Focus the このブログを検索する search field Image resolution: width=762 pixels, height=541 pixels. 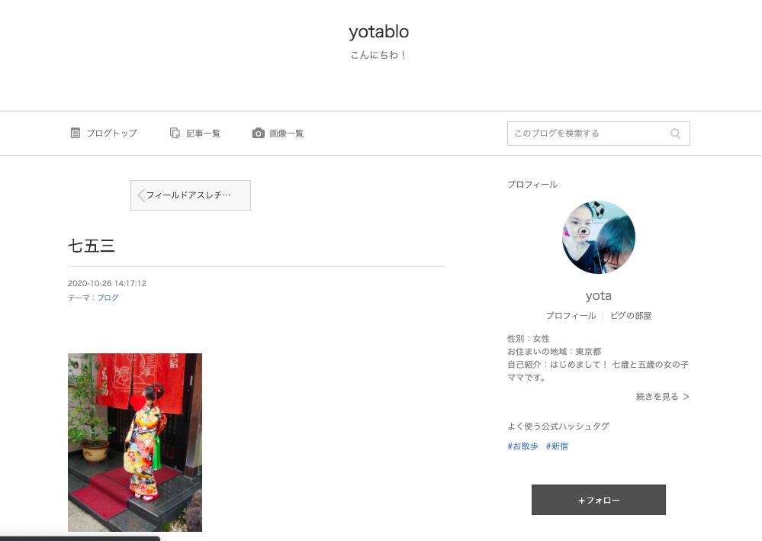tap(598, 134)
